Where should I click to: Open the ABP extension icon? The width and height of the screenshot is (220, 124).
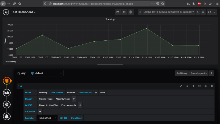click(x=199, y=4)
